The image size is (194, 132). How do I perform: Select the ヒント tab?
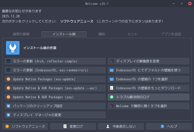[x=133, y=34]
